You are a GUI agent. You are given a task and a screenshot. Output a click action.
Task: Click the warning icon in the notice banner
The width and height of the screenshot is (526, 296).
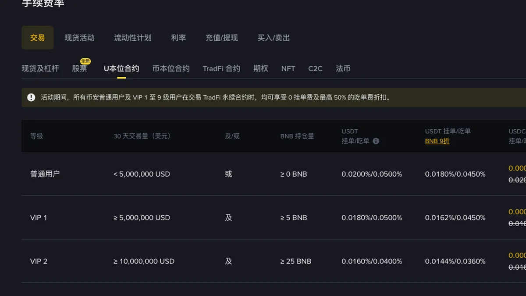point(31,97)
